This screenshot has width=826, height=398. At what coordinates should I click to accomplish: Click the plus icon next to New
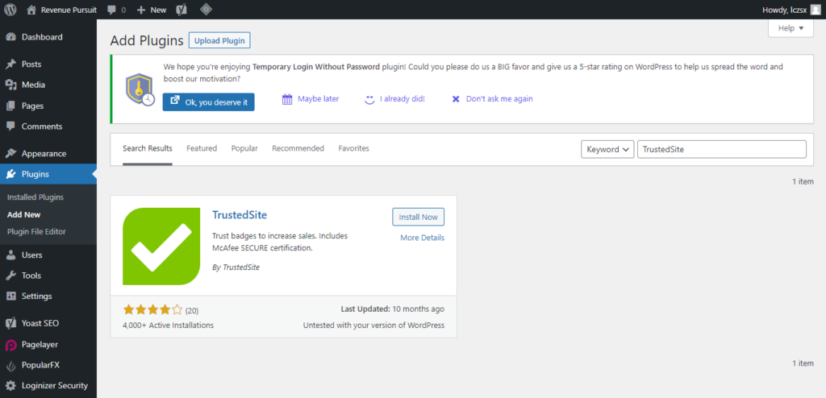[x=140, y=10]
